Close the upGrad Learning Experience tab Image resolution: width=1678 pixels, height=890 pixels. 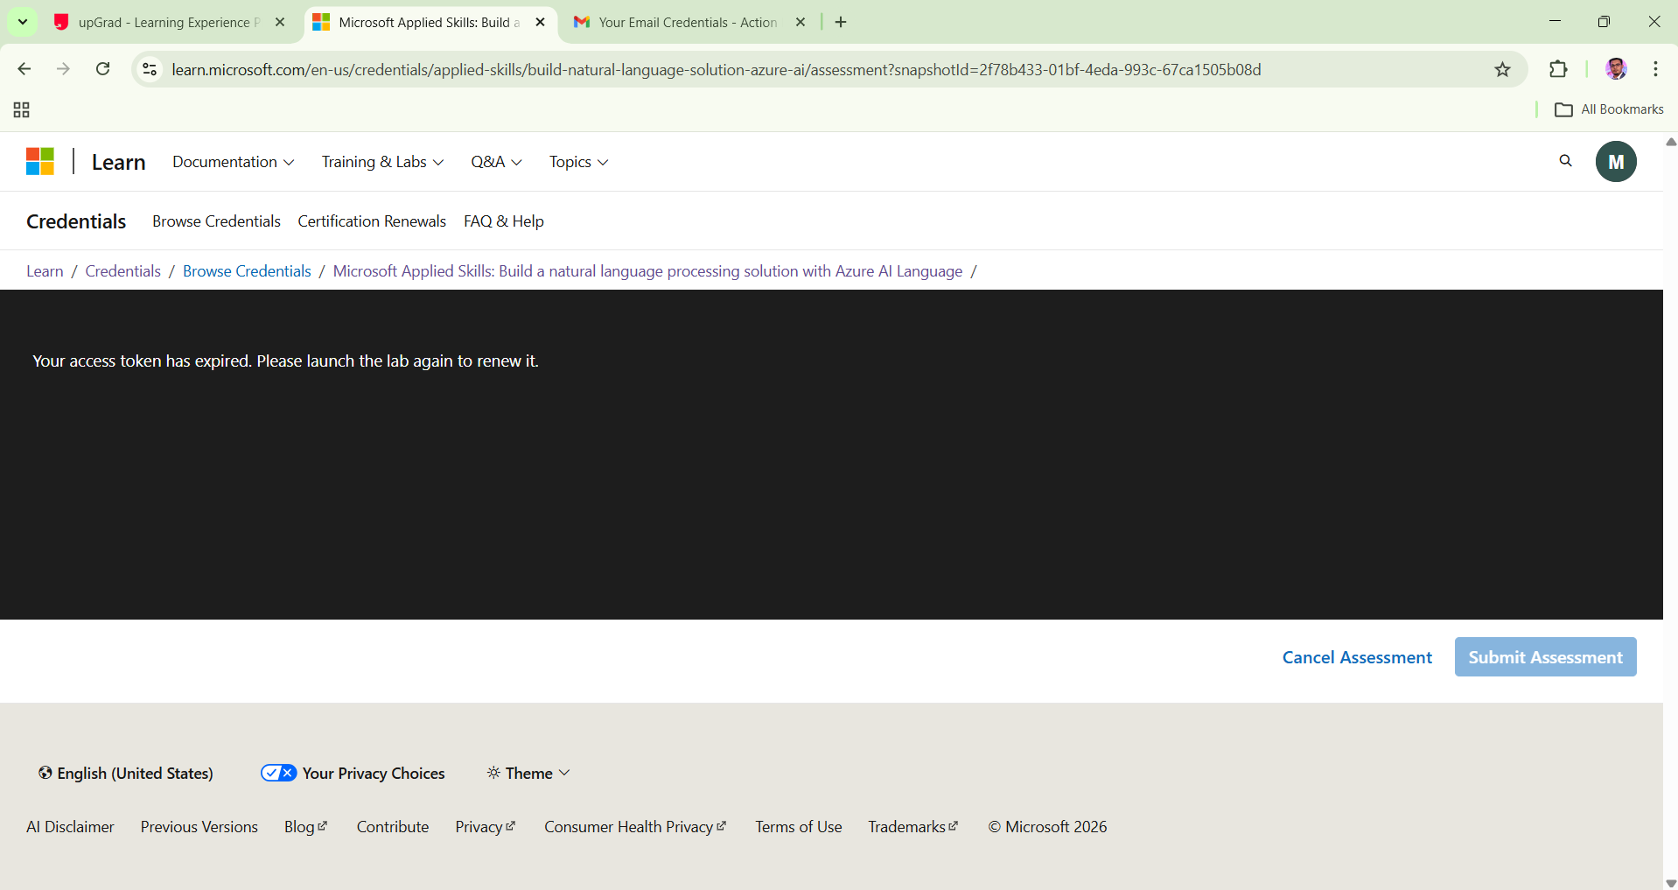pyautogui.click(x=280, y=22)
